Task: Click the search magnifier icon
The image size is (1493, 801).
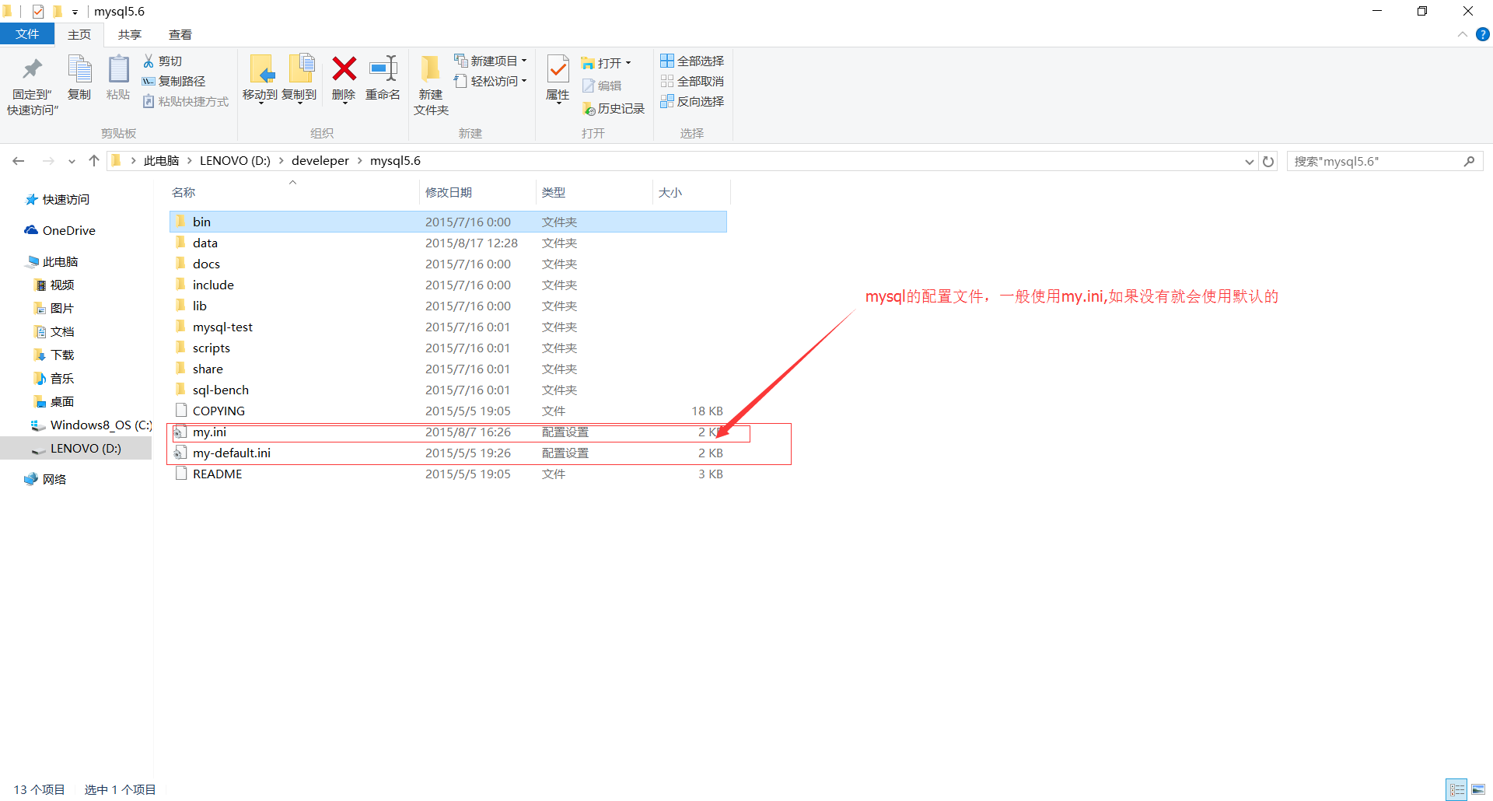Action: tap(1469, 161)
